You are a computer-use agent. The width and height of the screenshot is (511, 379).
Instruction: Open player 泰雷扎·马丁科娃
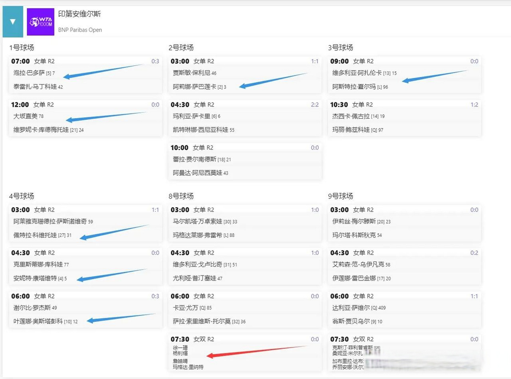click(35, 86)
